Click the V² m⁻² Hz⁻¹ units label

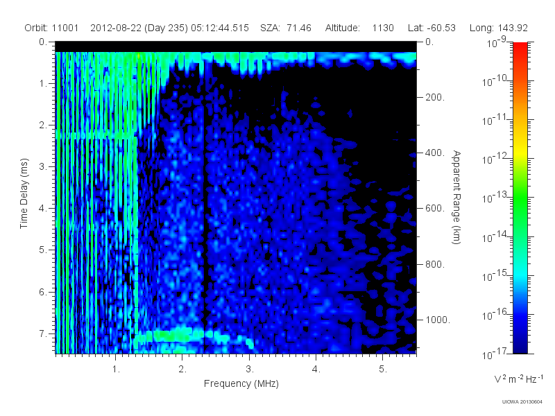pyautogui.click(x=519, y=379)
